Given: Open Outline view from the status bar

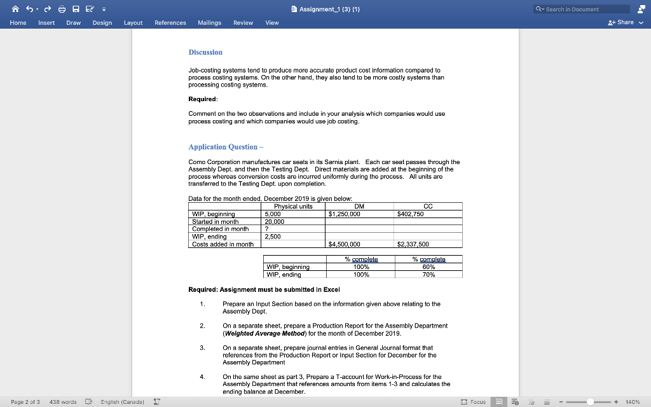Looking at the screenshot, I should coord(531,402).
